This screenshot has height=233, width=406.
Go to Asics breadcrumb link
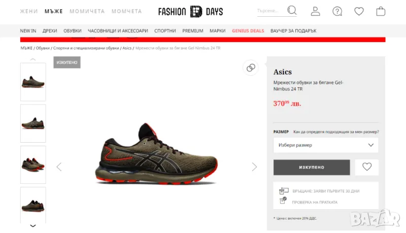(127, 48)
